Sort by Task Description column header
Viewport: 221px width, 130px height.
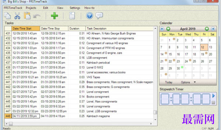(x=120, y=29)
